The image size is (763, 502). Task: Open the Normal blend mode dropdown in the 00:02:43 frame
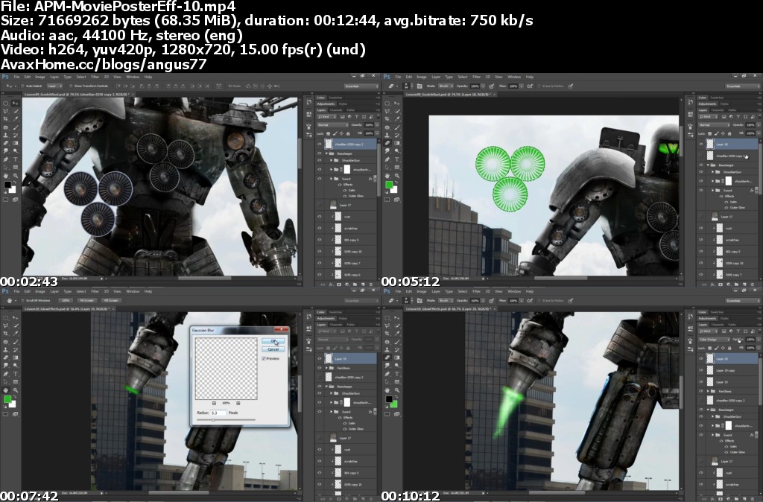pyautogui.click(x=333, y=125)
